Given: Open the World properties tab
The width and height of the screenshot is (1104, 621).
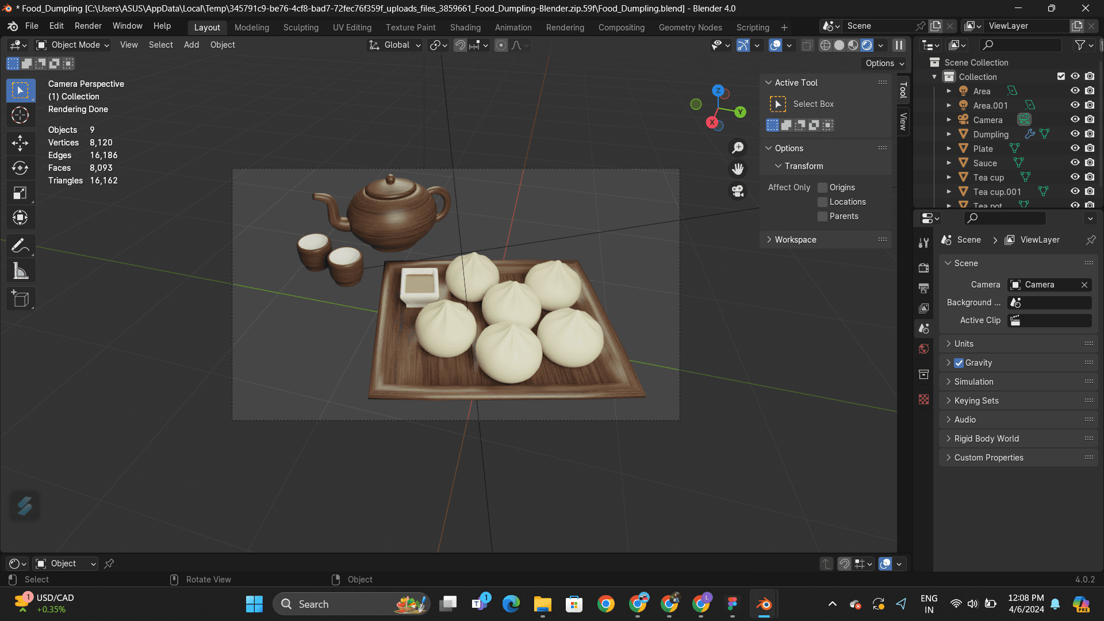Looking at the screenshot, I should pyautogui.click(x=924, y=349).
